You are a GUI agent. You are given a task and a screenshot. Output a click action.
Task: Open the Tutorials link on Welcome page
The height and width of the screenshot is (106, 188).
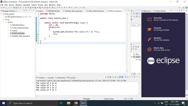click(157, 28)
